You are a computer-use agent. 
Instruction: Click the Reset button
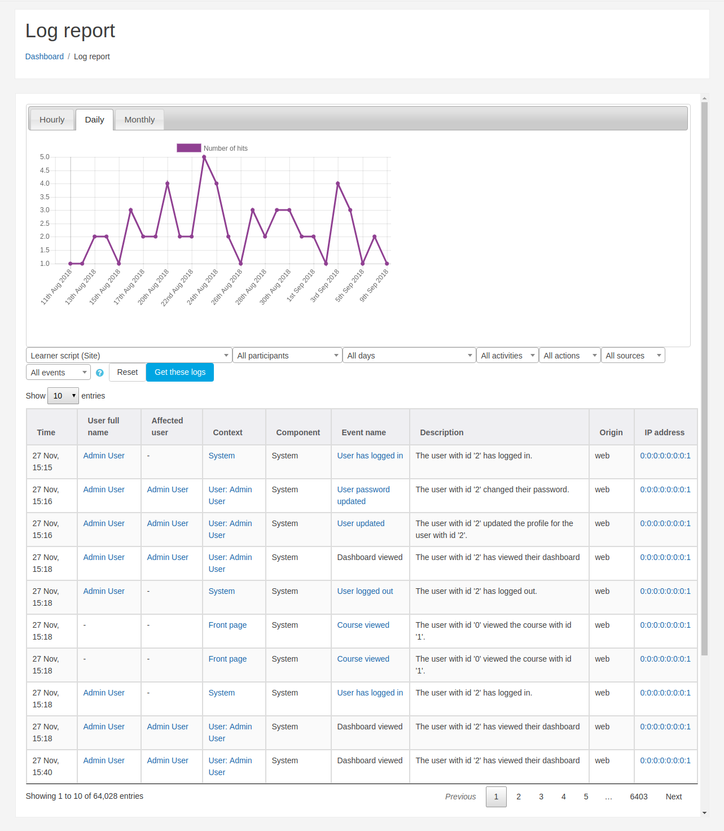pos(128,372)
